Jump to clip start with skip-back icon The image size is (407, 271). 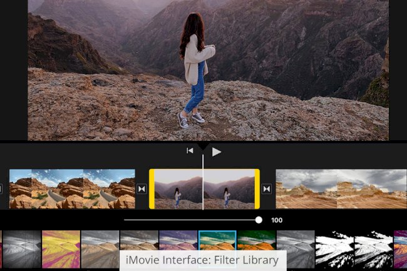tap(190, 151)
